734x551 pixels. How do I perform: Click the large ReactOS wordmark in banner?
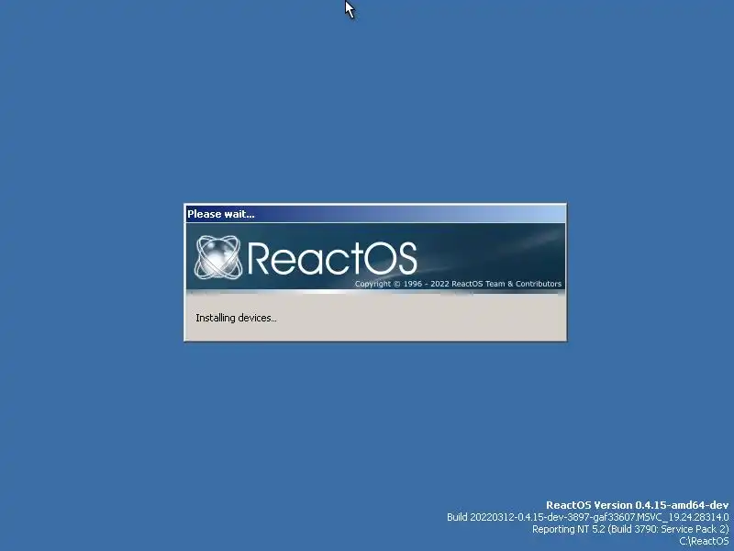click(x=331, y=258)
